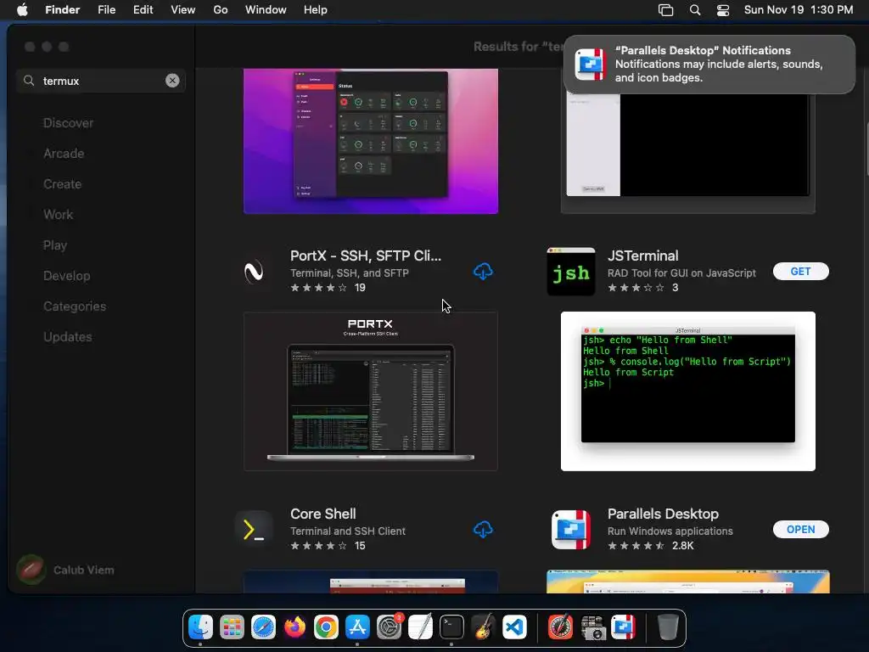Image resolution: width=869 pixels, height=652 pixels.
Task: Launch Safari from the Dock
Action: pyautogui.click(x=263, y=627)
